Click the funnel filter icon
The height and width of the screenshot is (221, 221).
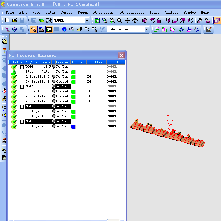(x=14, y=29)
